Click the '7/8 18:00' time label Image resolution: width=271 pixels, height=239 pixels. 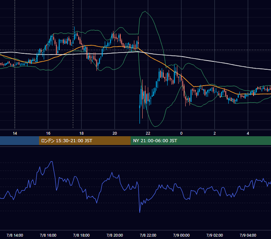pos(81,235)
